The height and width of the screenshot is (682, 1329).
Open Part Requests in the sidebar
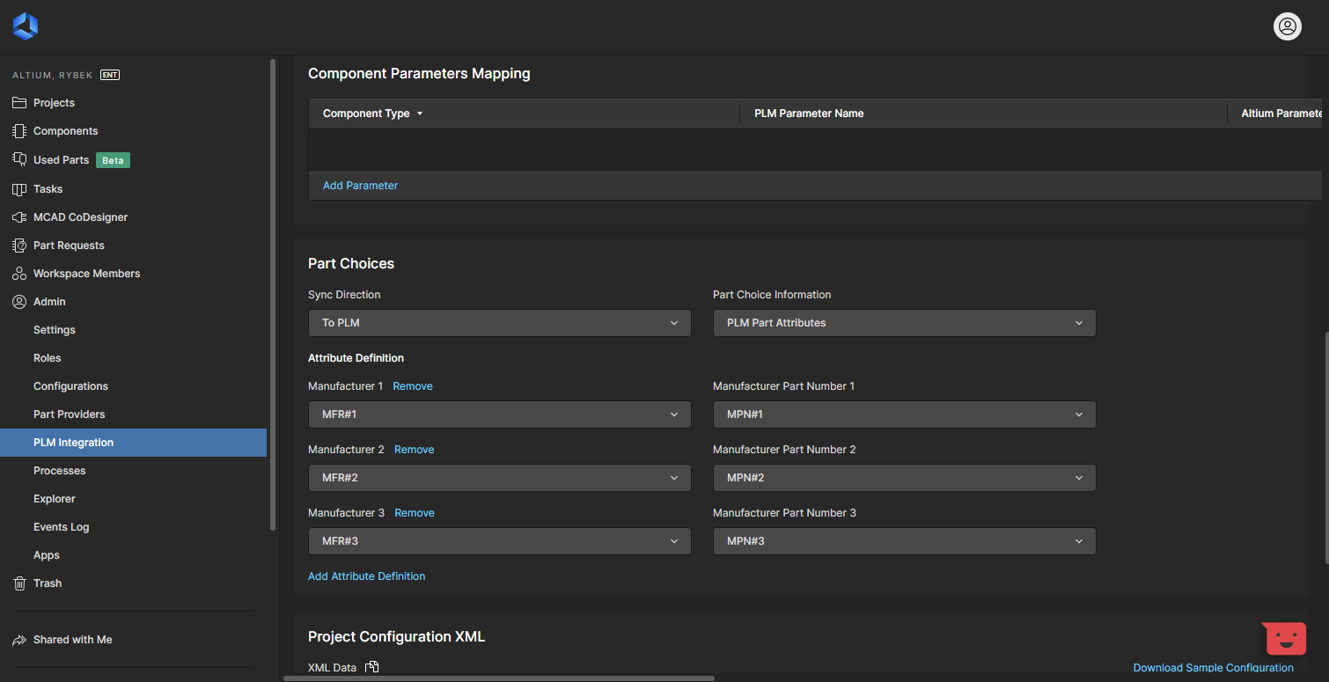(x=69, y=246)
